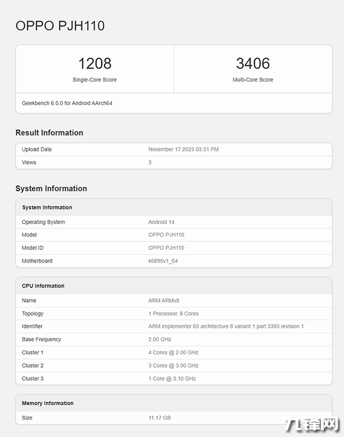Viewport: 344px width, 437px height.
Task: Select the Motherboard value k6895v1_64
Action: pyautogui.click(x=163, y=261)
